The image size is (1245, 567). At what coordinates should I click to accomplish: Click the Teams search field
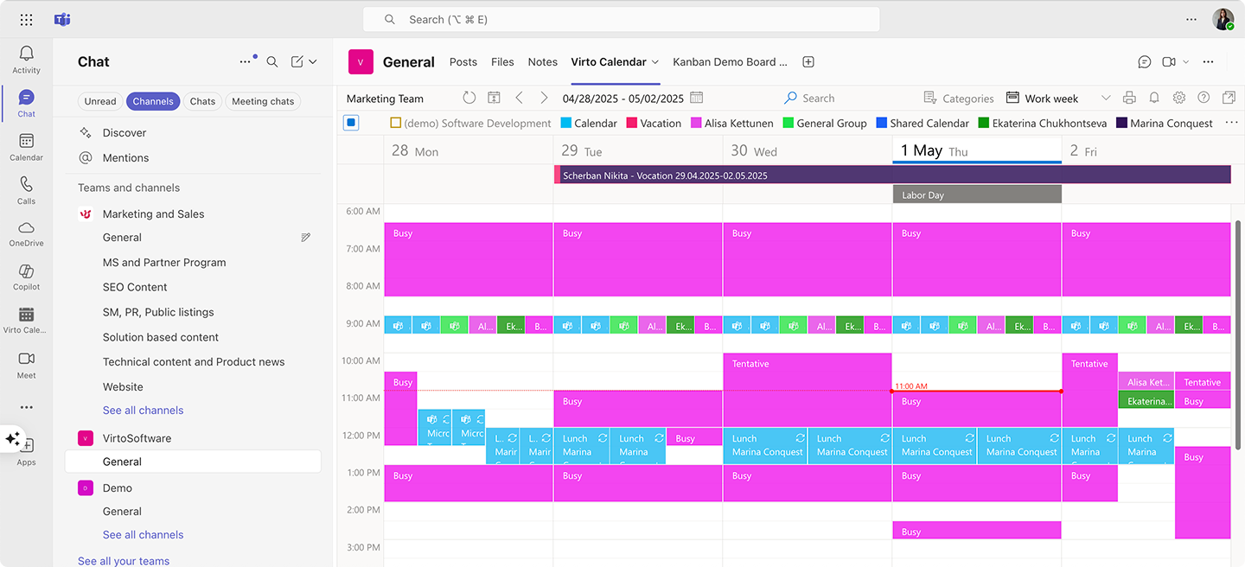point(621,19)
